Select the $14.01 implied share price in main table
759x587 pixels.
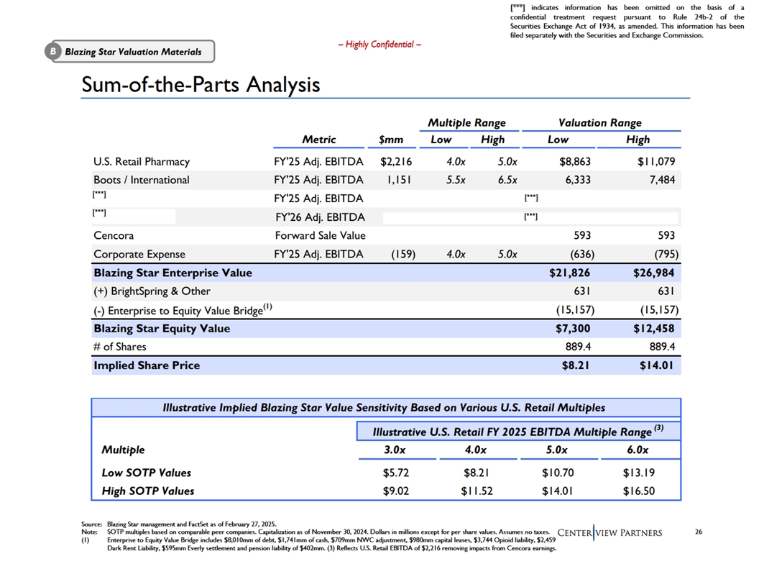[x=656, y=365]
